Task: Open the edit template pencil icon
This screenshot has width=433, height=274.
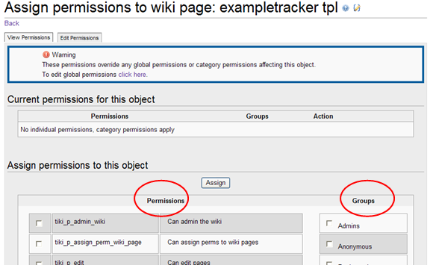Action: tap(357, 8)
